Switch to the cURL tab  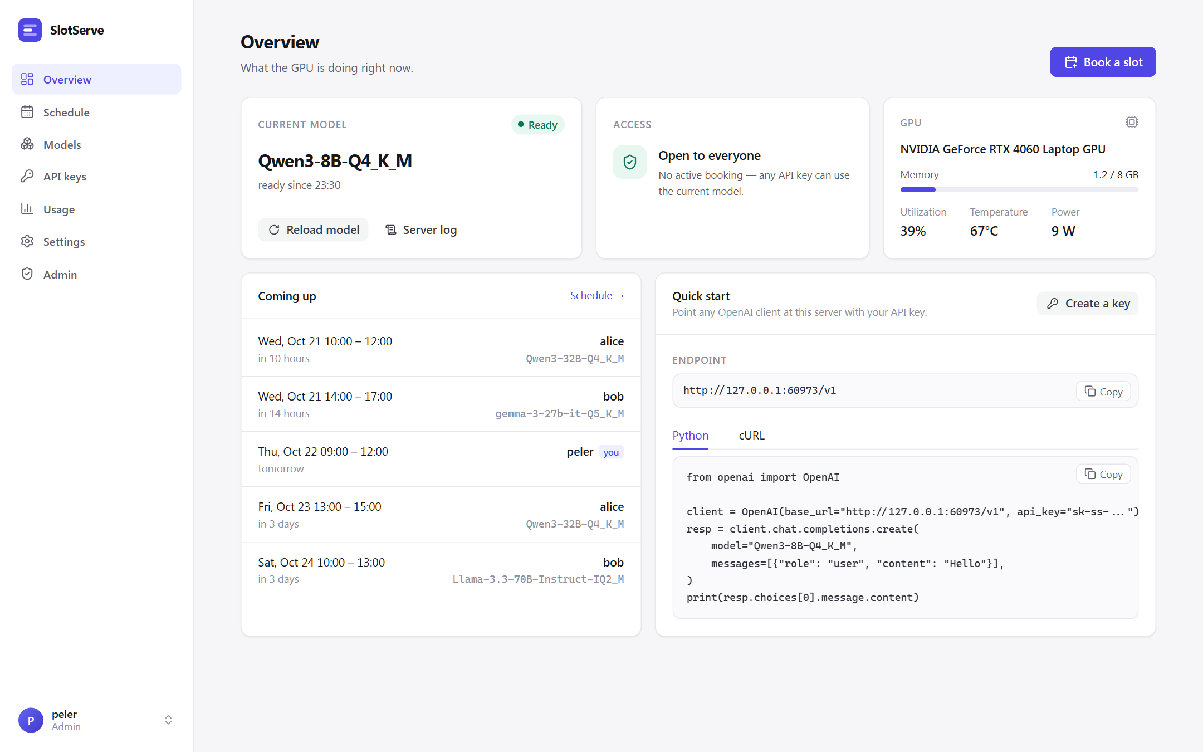click(751, 436)
